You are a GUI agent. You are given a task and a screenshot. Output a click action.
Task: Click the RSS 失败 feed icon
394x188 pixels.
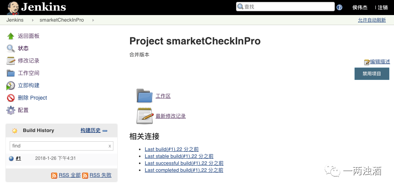[85, 176]
